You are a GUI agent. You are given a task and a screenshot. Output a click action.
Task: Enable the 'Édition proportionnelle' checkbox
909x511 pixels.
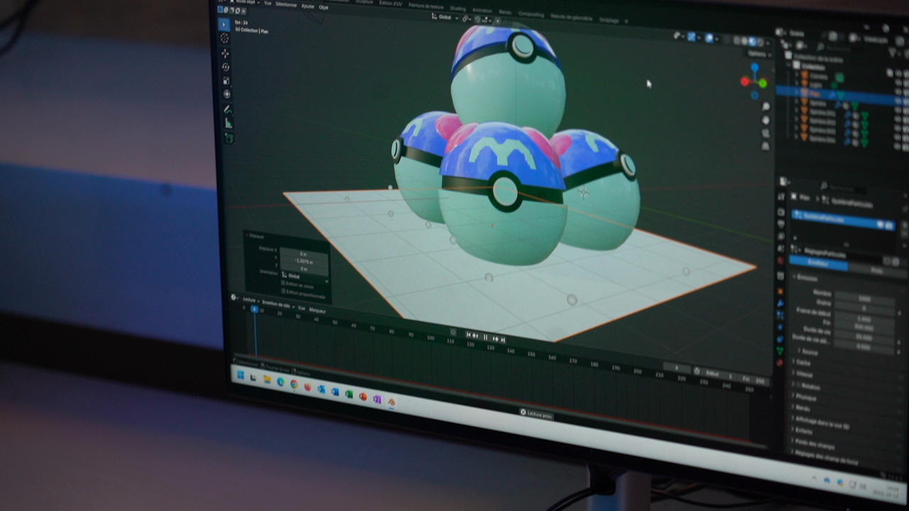[x=284, y=292]
